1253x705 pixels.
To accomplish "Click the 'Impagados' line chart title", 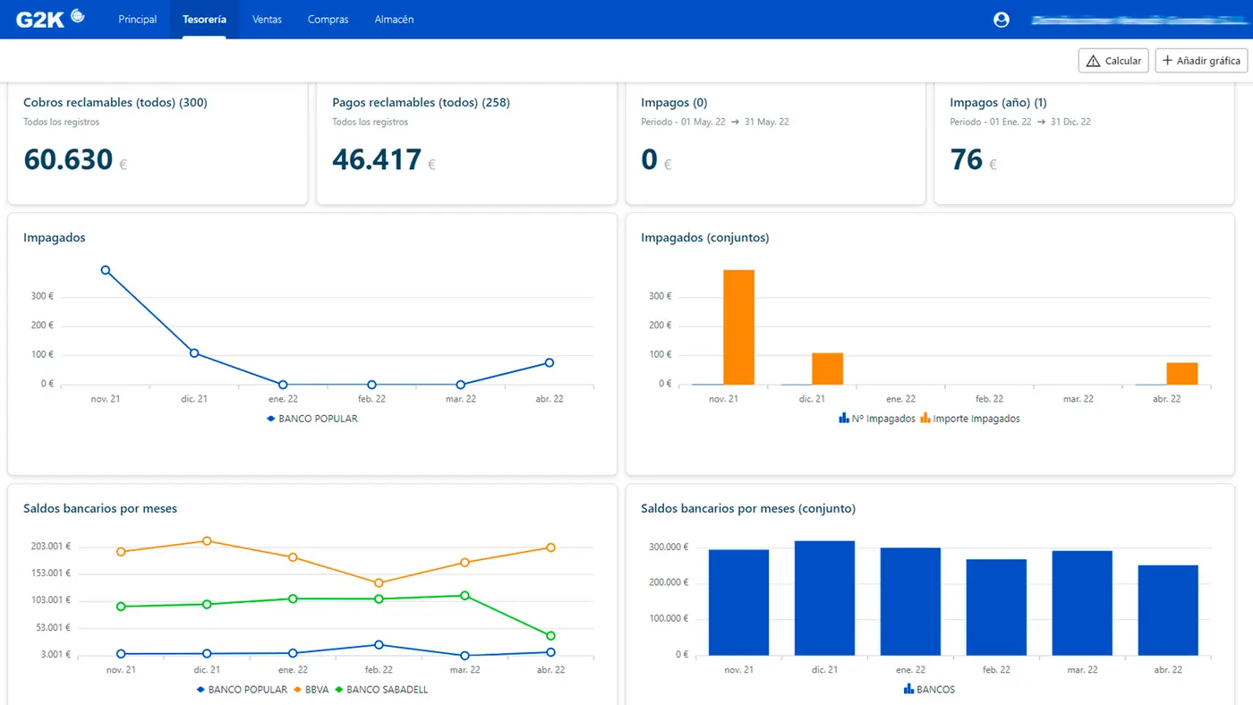I will click(x=55, y=238).
